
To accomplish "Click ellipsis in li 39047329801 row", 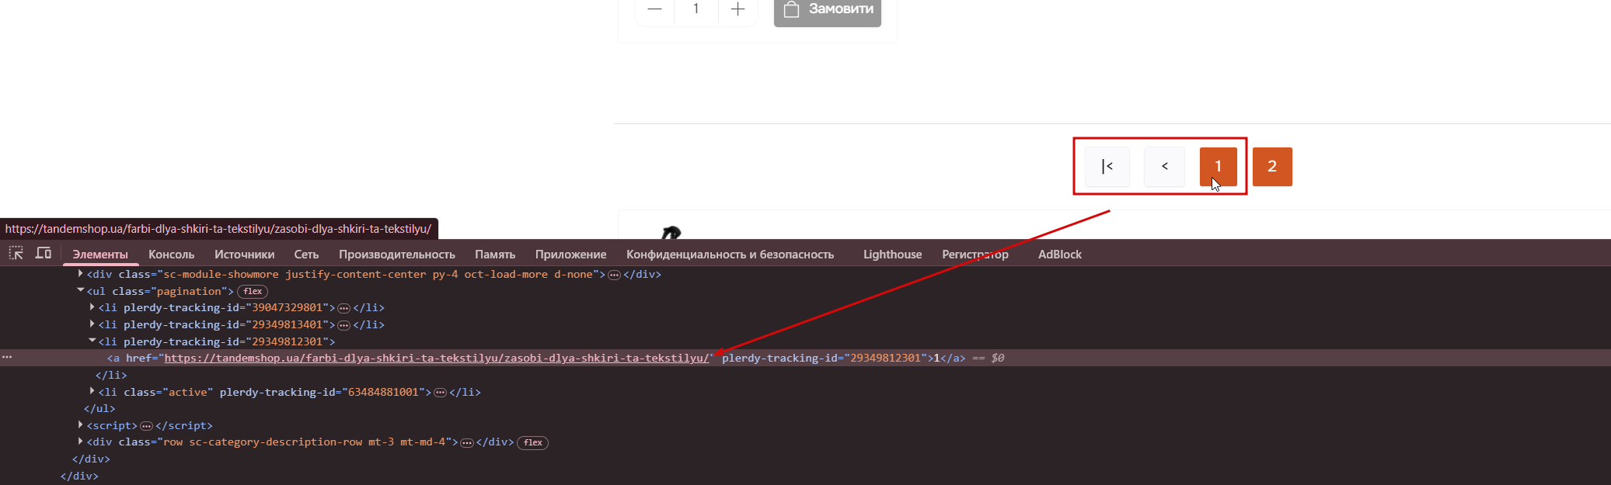I will [344, 308].
